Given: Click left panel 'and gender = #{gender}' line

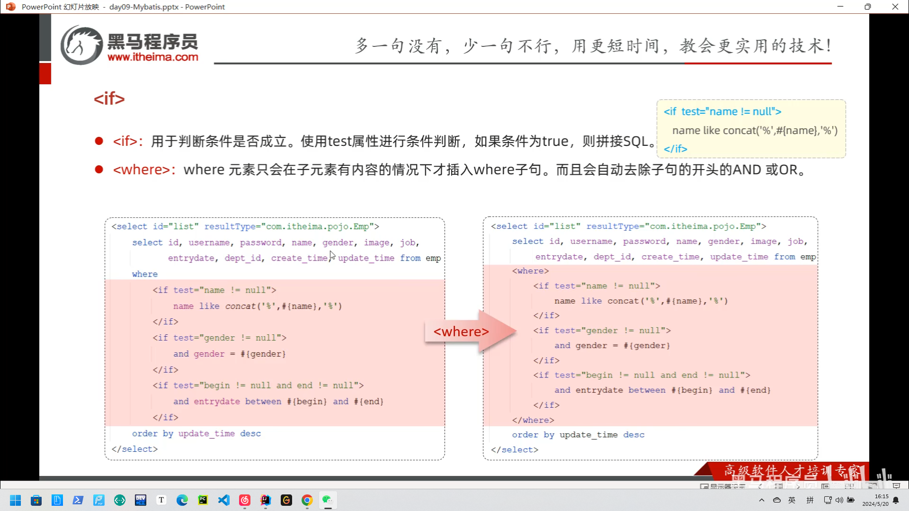Looking at the screenshot, I should (x=229, y=354).
